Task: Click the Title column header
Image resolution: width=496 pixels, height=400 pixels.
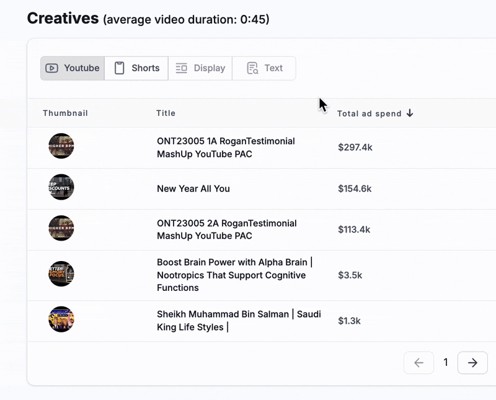Action: point(166,113)
